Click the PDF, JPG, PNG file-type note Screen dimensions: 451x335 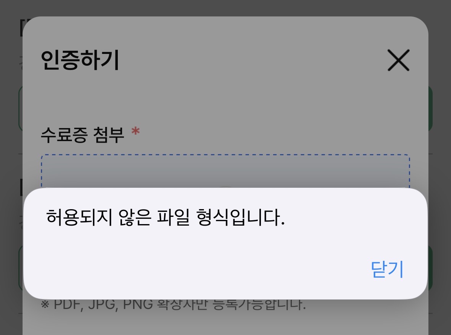point(173,305)
